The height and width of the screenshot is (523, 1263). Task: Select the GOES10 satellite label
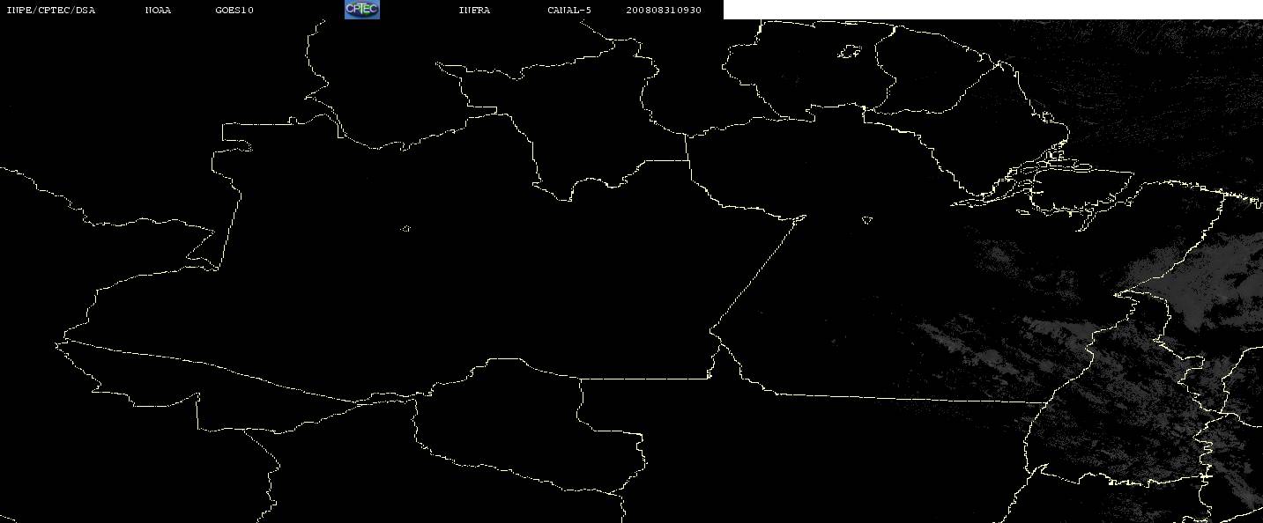[234, 11]
